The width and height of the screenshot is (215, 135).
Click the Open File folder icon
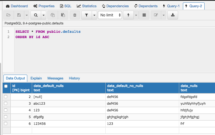8,15
